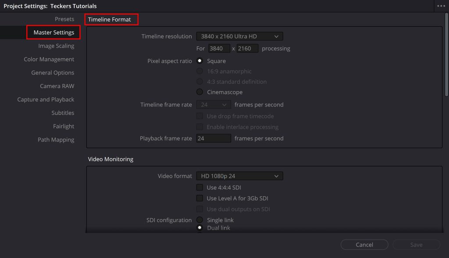Enable the Use 4:4:4 SDI checkbox

200,187
